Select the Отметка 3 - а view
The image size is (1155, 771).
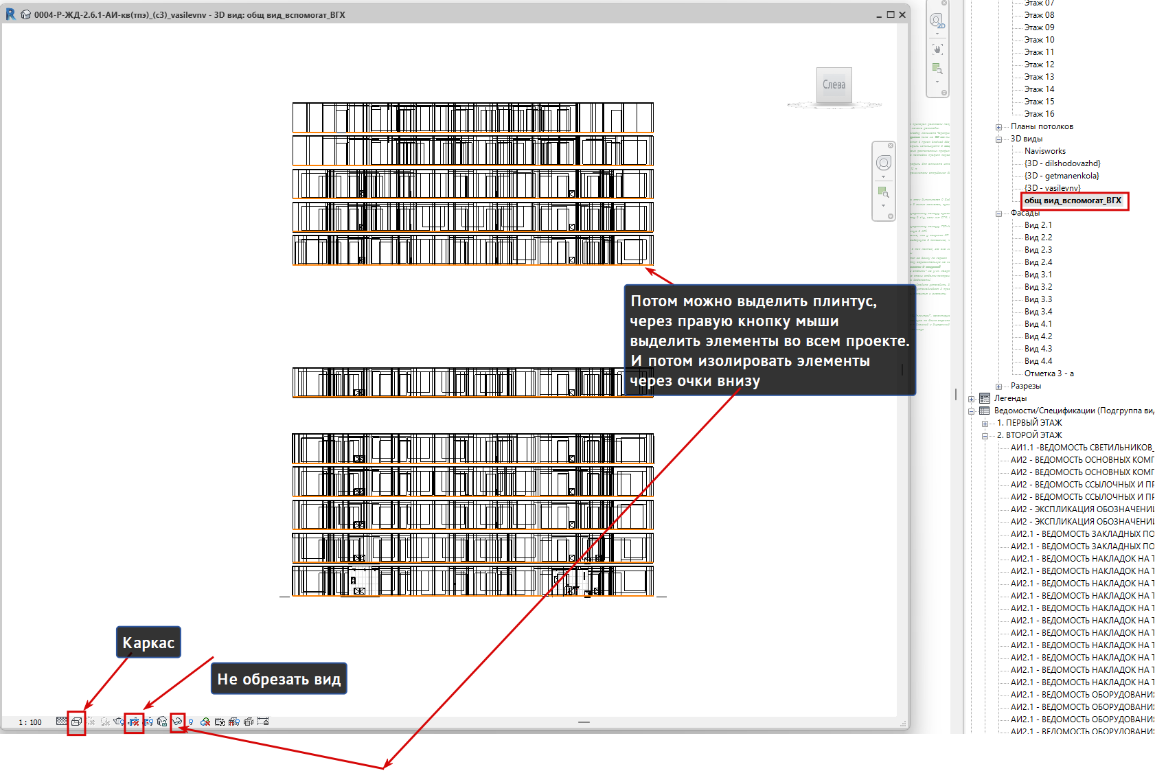(x=1049, y=373)
